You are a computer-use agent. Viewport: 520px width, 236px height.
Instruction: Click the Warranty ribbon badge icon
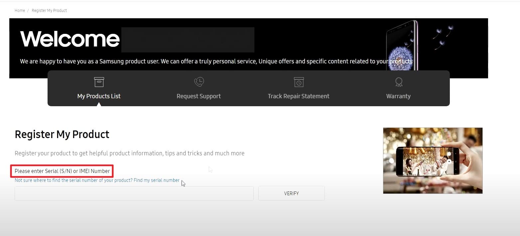coord(398,82)
